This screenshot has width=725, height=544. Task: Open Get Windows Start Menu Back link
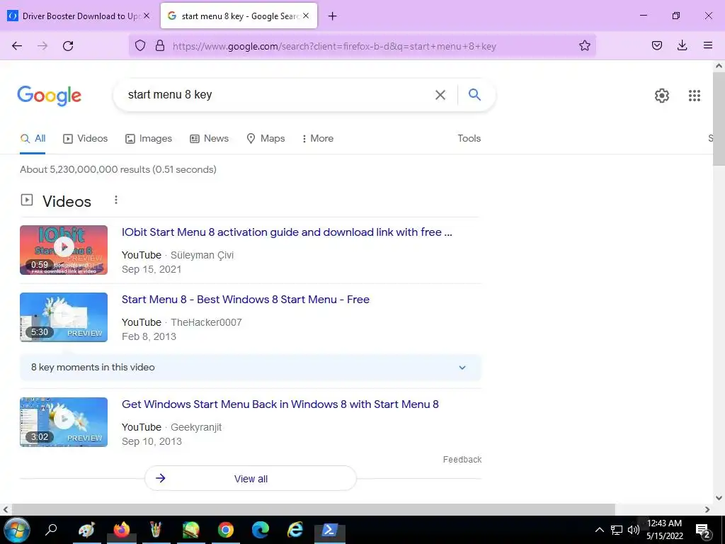pos(280,404)
